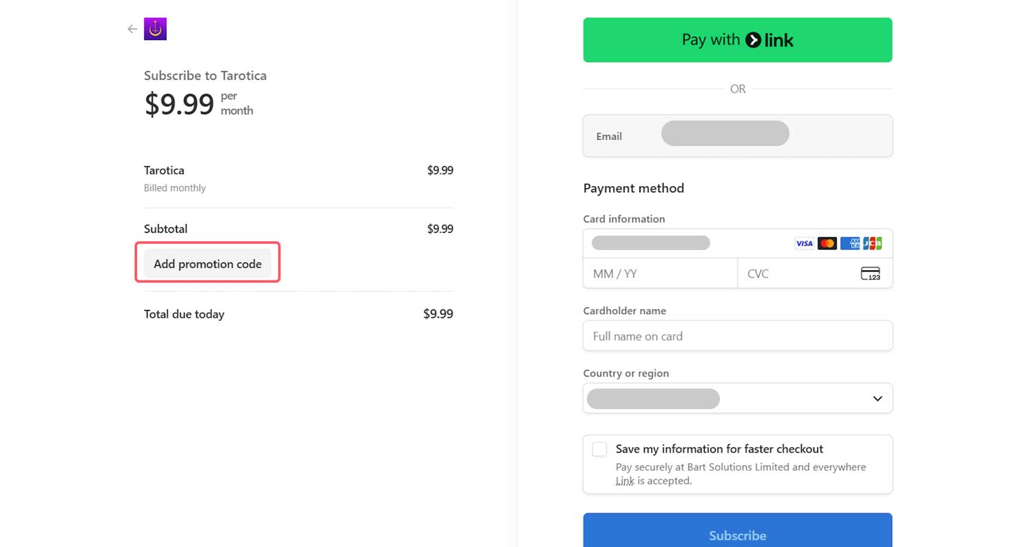
Task: Click the JCB card icon
Action: click(x=872, y=243)
